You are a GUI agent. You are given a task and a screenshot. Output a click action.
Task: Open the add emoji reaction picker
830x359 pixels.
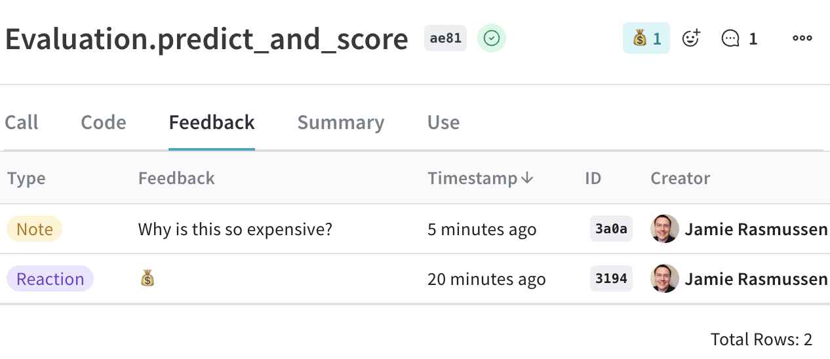coord(691,39)
